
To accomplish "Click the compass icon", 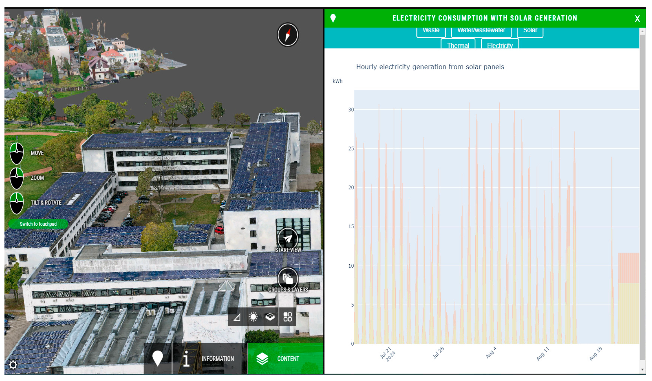I will (x=287, y=35).
